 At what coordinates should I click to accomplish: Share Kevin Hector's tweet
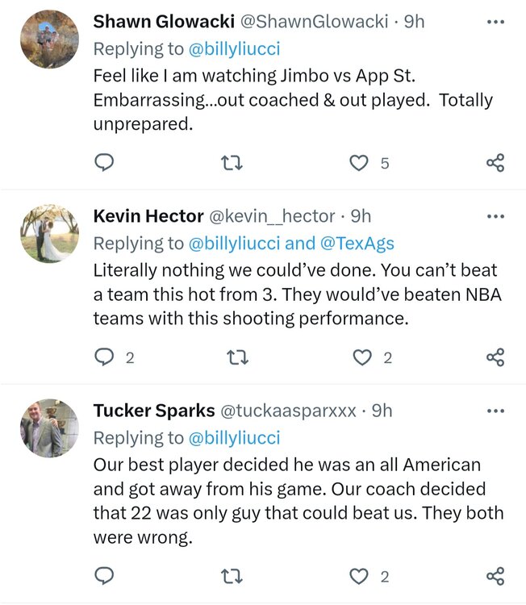(x=495, y=357)
